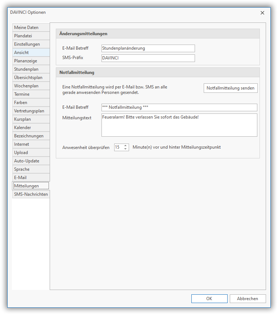This screenshot has height=315, width=278.
Task: Click the SMS-Präfix field containing DAVINCI
Action: pyautogui.click(x=148, y=58)
